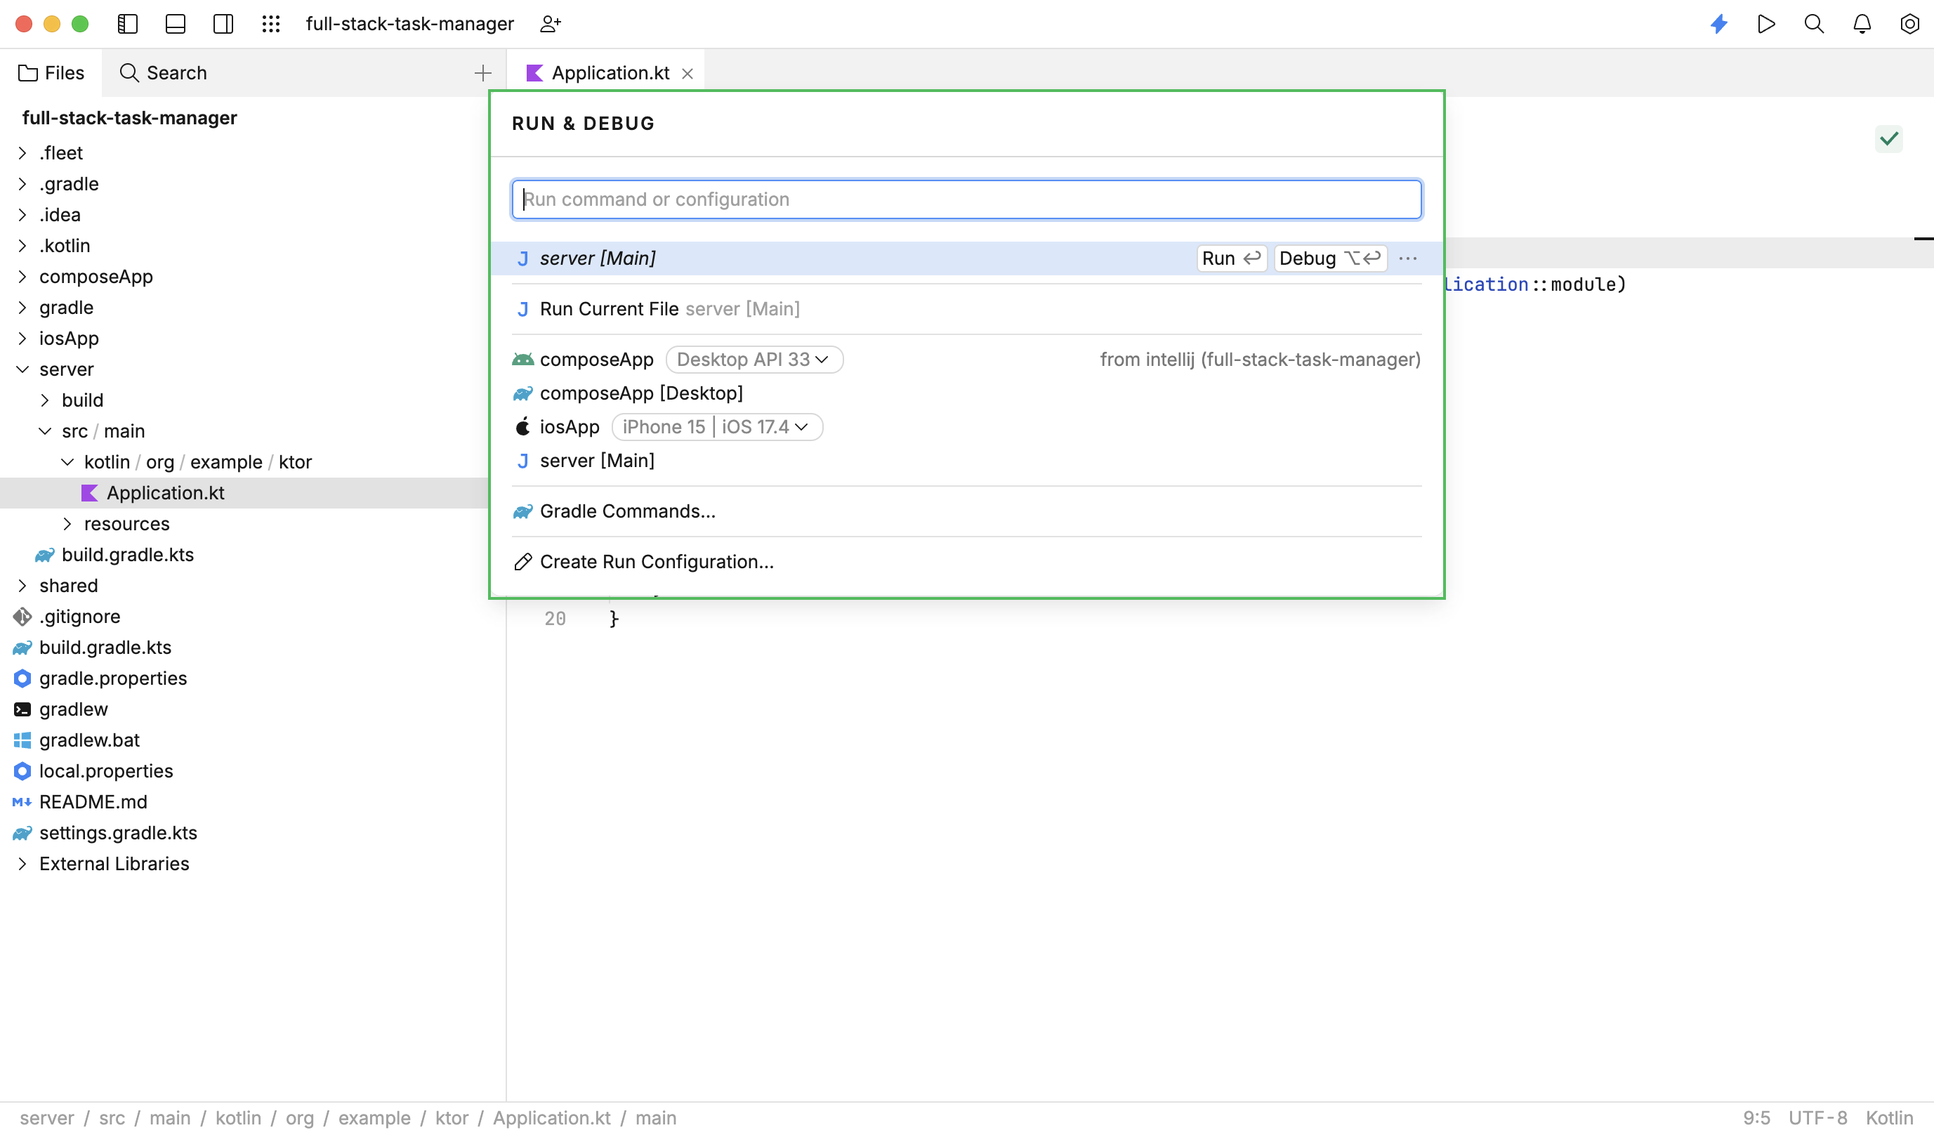
Task: Select lower server [Main] configuration entry
Action: [967, 461]
